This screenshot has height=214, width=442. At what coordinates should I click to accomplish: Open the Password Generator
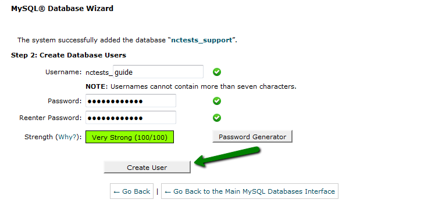(252, 136)
